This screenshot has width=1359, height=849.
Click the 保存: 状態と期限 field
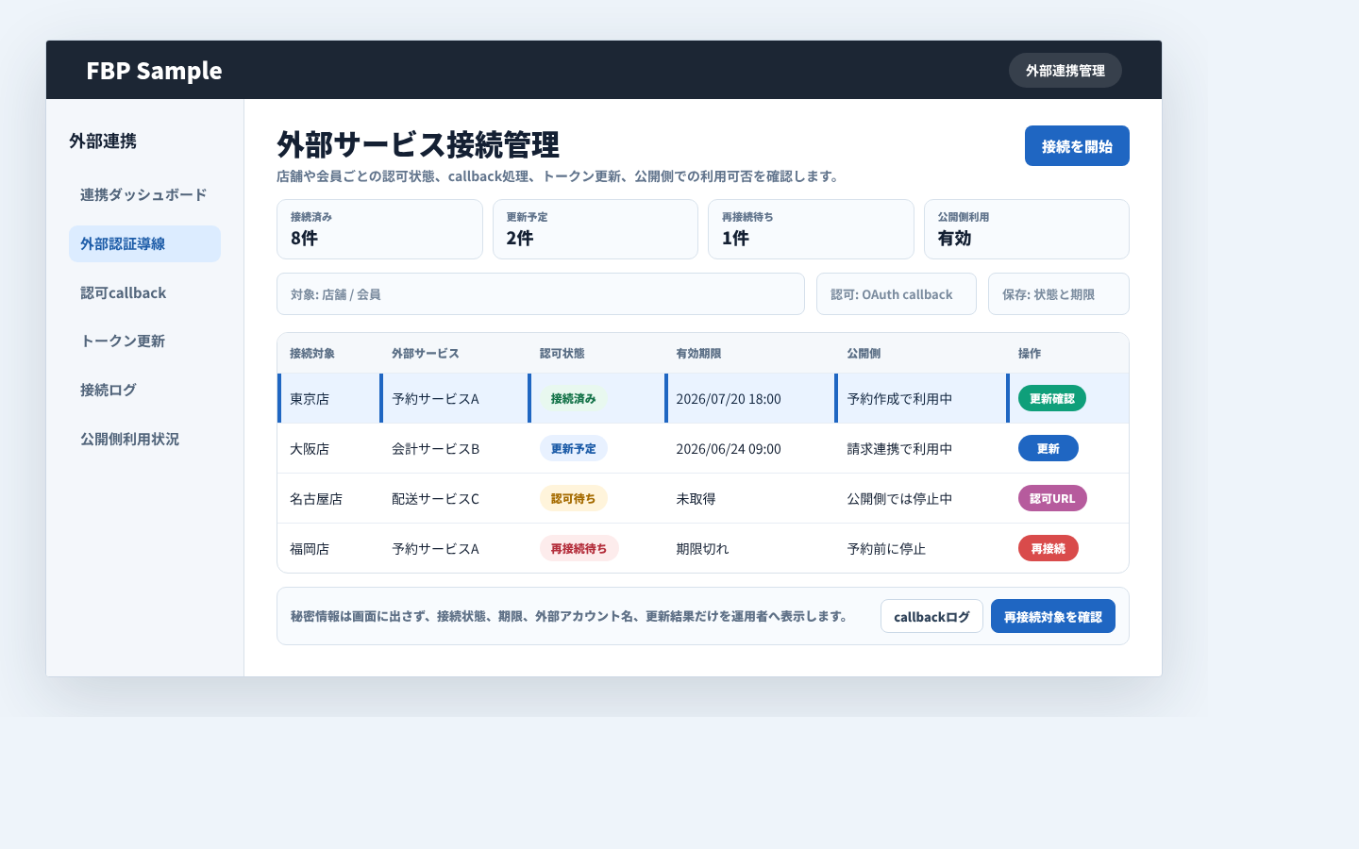(x=1059, y=294)
